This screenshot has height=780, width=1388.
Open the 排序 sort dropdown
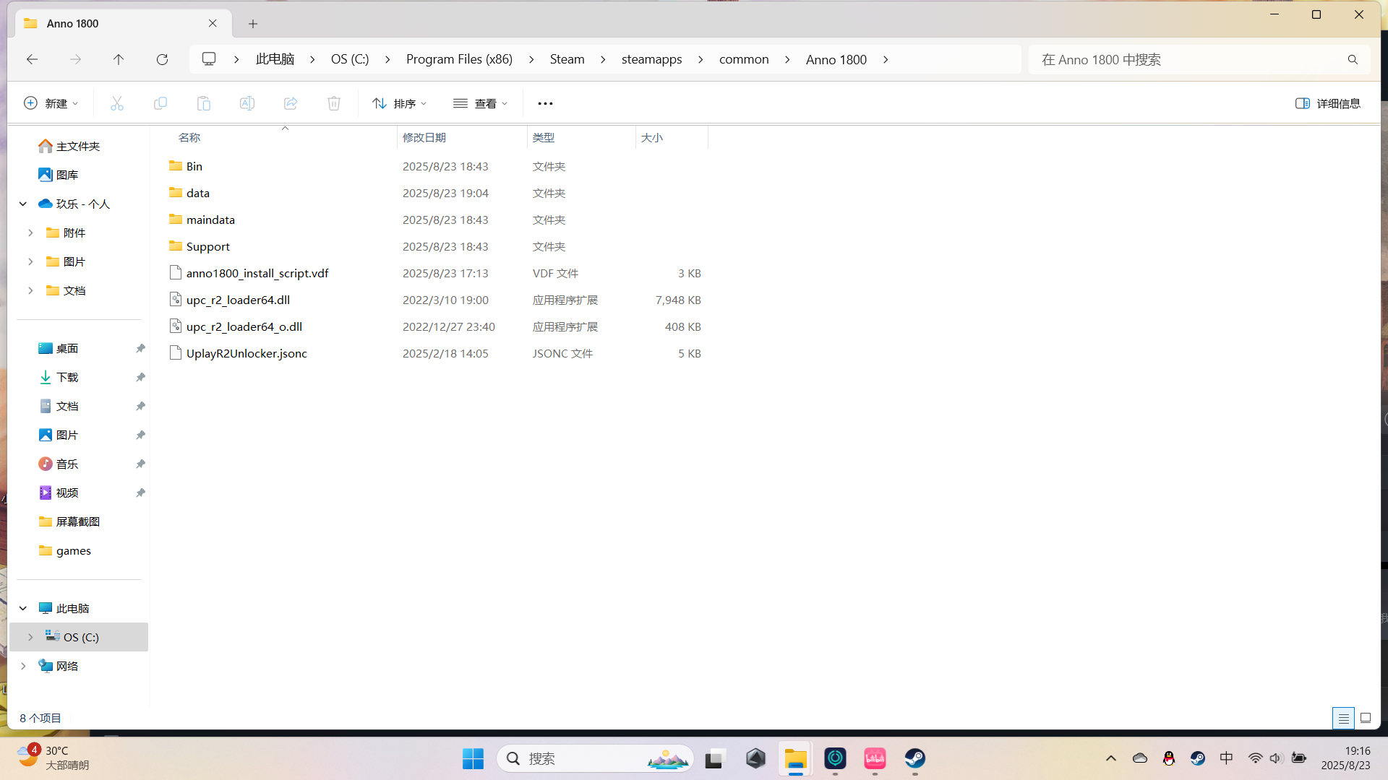[x=400, y=103]
